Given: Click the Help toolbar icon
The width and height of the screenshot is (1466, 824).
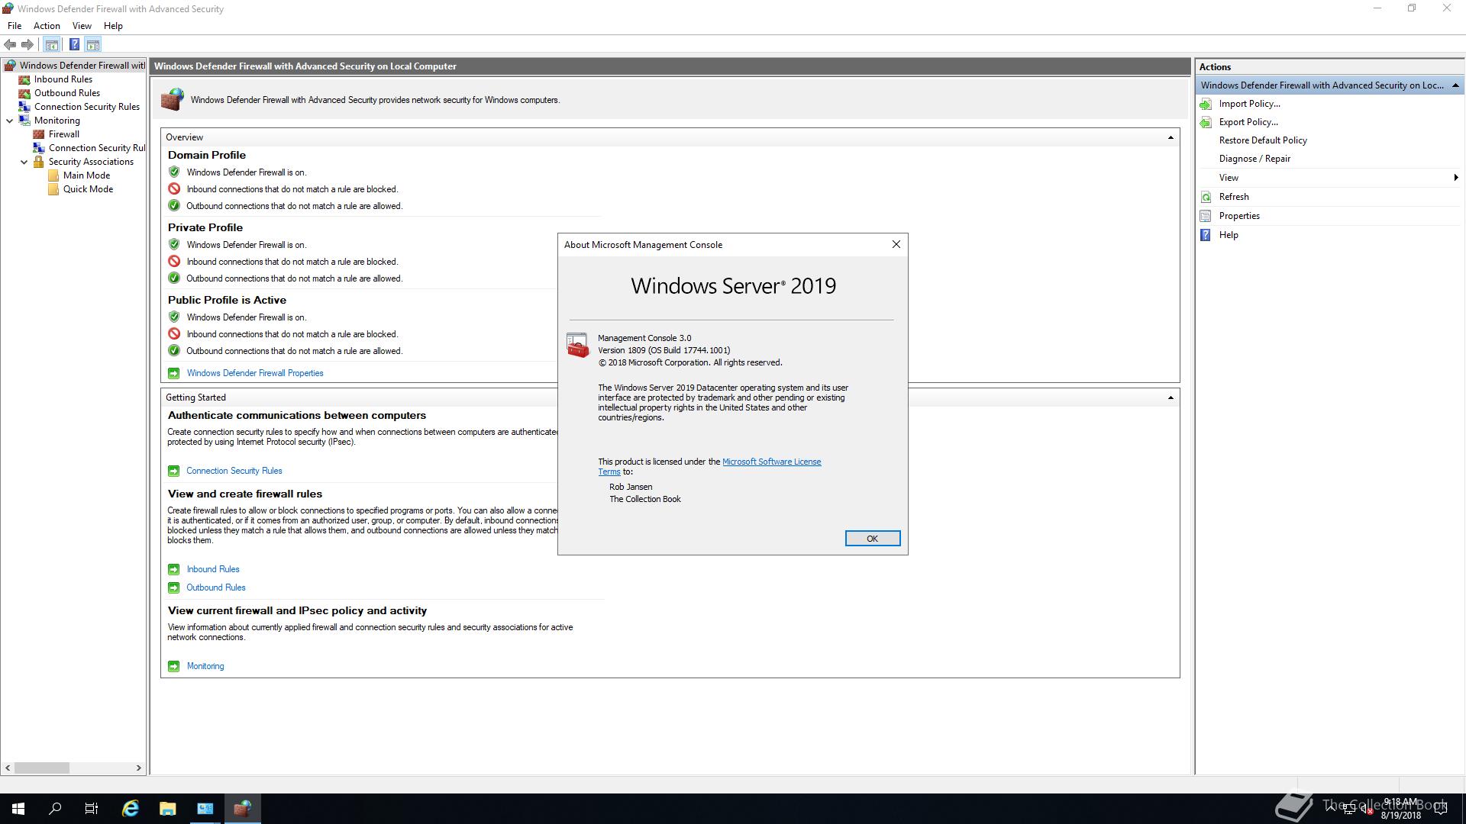Looking at the screenshot, I should click(x=74, y=44).
